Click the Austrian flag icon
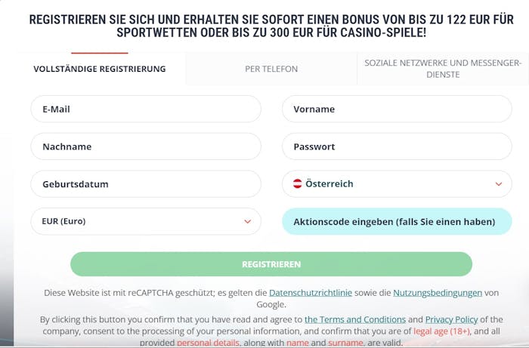The width and height of the screenshot is (529, 348). click(x=298, y=183)
